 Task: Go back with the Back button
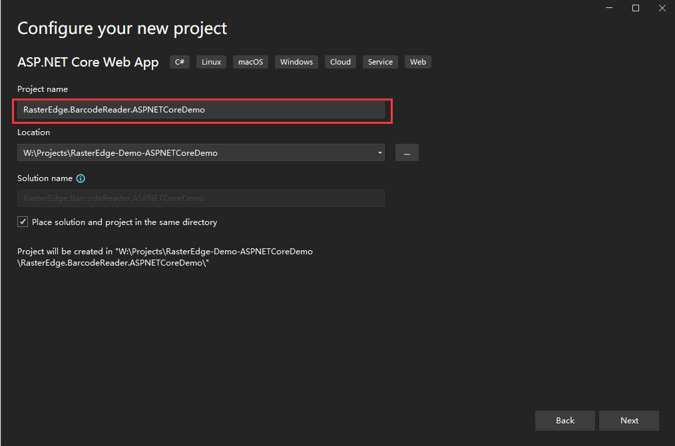(564, 420)
